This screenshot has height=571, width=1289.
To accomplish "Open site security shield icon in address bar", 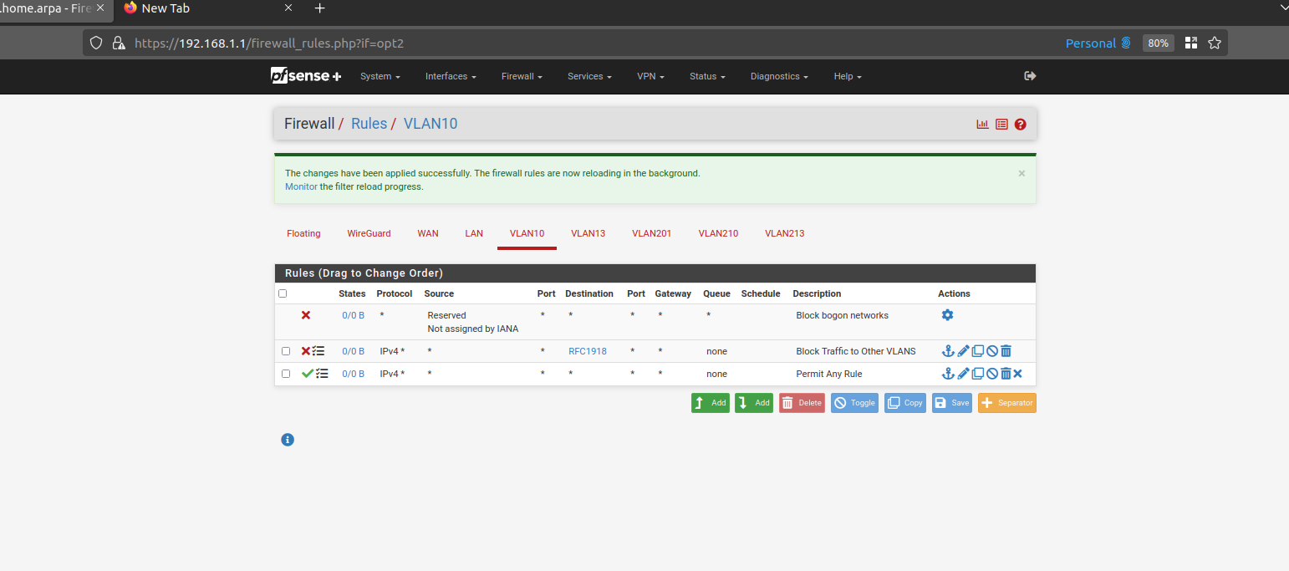I will (96, 43).
